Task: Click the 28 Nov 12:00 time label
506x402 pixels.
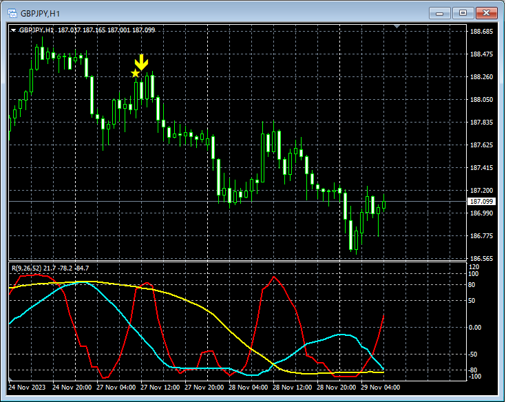Action: tap(293, 387)
